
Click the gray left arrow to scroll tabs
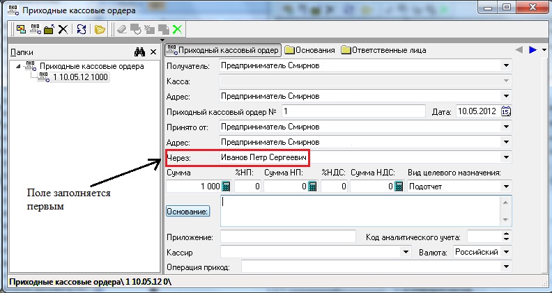(519, 50)
